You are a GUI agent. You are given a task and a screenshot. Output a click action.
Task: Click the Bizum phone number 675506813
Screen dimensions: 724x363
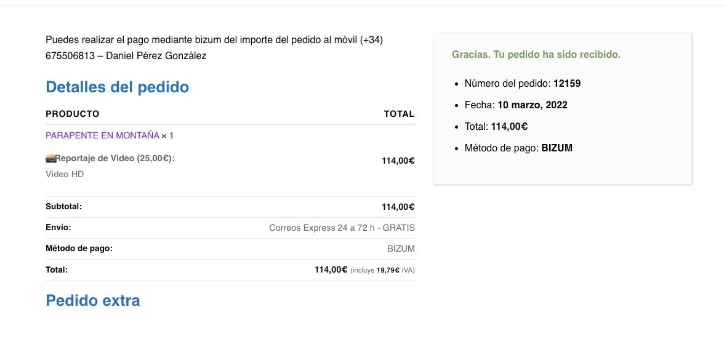pos(70,56)
